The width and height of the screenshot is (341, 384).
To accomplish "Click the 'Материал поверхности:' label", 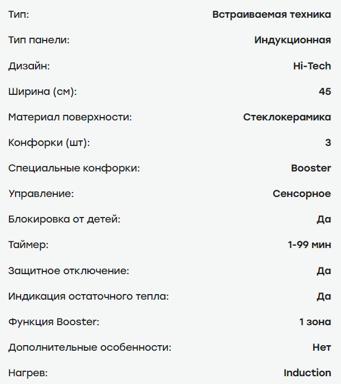I will [x=70, y=117].
